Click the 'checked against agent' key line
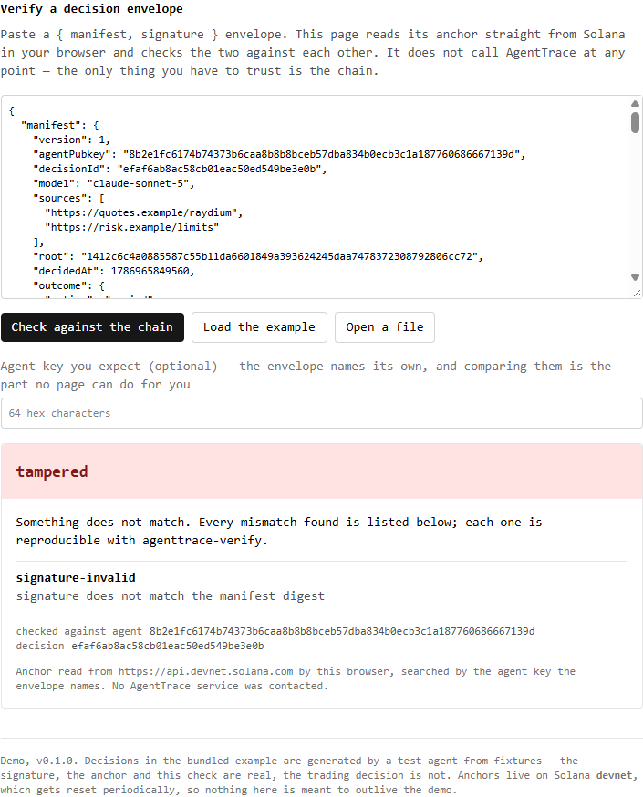Viewport: 643px width, 797px height. pos(275,631)
